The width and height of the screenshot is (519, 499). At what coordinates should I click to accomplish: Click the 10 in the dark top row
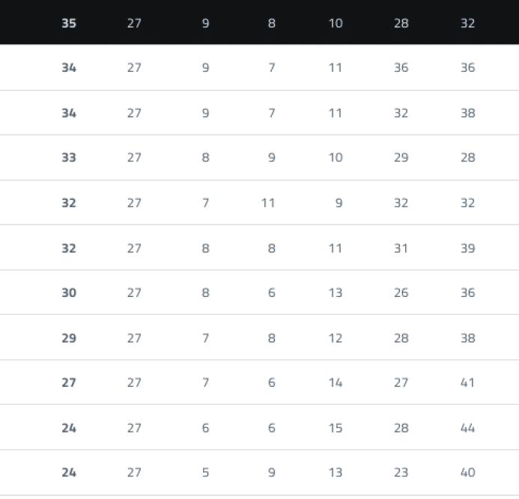point(336,23)
